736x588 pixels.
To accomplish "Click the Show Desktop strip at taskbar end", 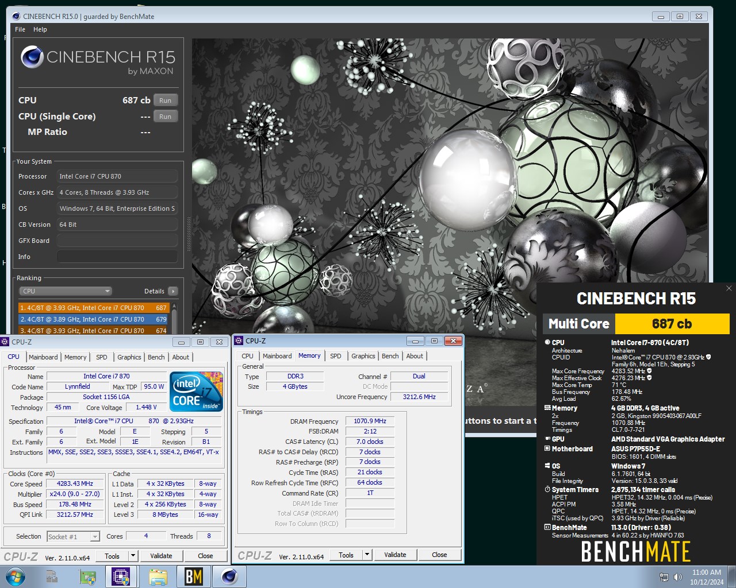I will (732, 577).
